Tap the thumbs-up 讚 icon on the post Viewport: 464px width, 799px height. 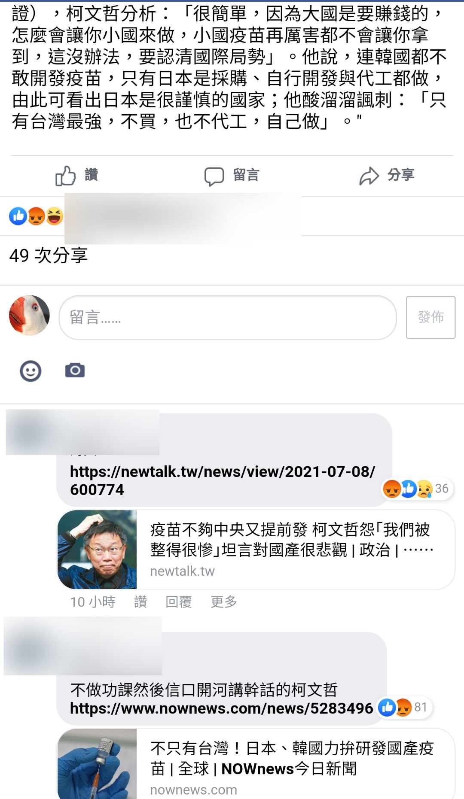[65, 176]
